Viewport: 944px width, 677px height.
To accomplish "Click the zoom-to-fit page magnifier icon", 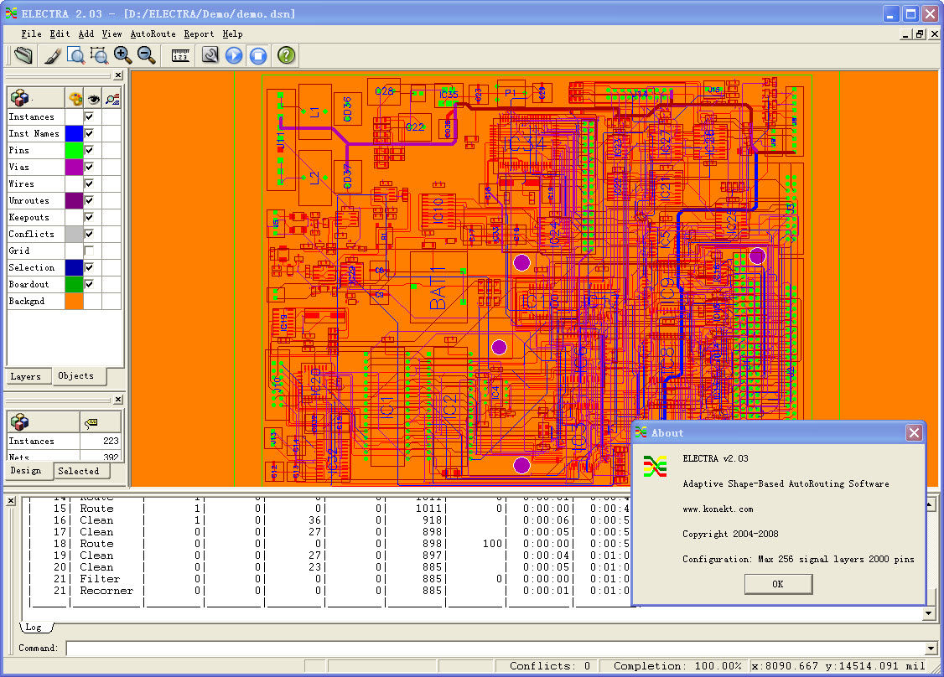I will pyautogui.click(x=75, y=55).
